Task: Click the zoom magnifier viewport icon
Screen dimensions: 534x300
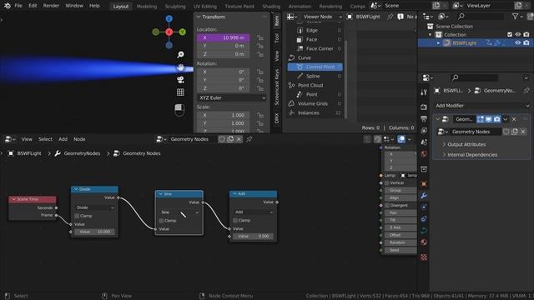Action: tap(180, 54)
